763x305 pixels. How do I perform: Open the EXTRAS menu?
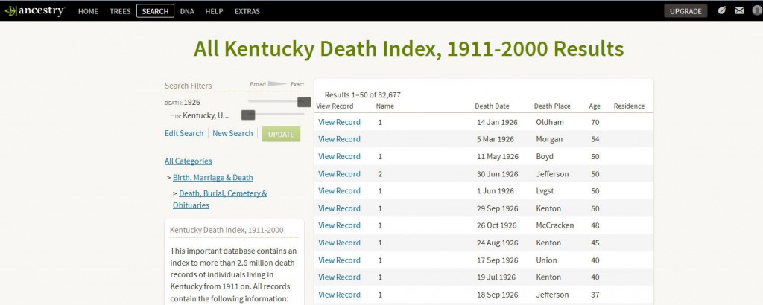[x=247, y=11]
